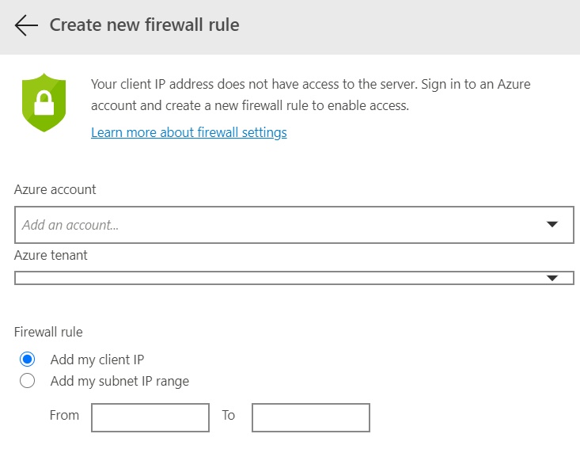The width and height of the screenshot is (580, 449).
Task: Click the "From" label beside the range box
Action: click(64, 415)
